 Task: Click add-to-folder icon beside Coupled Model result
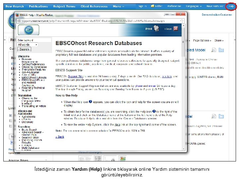click(221, 50)
